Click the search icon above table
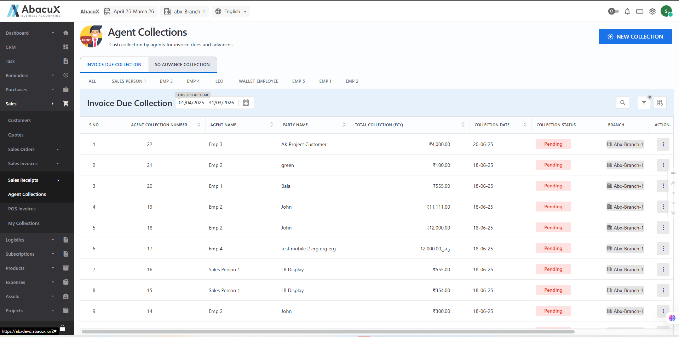Image resolution: width=679 pixels, height=337 pixels. point(622,103)
